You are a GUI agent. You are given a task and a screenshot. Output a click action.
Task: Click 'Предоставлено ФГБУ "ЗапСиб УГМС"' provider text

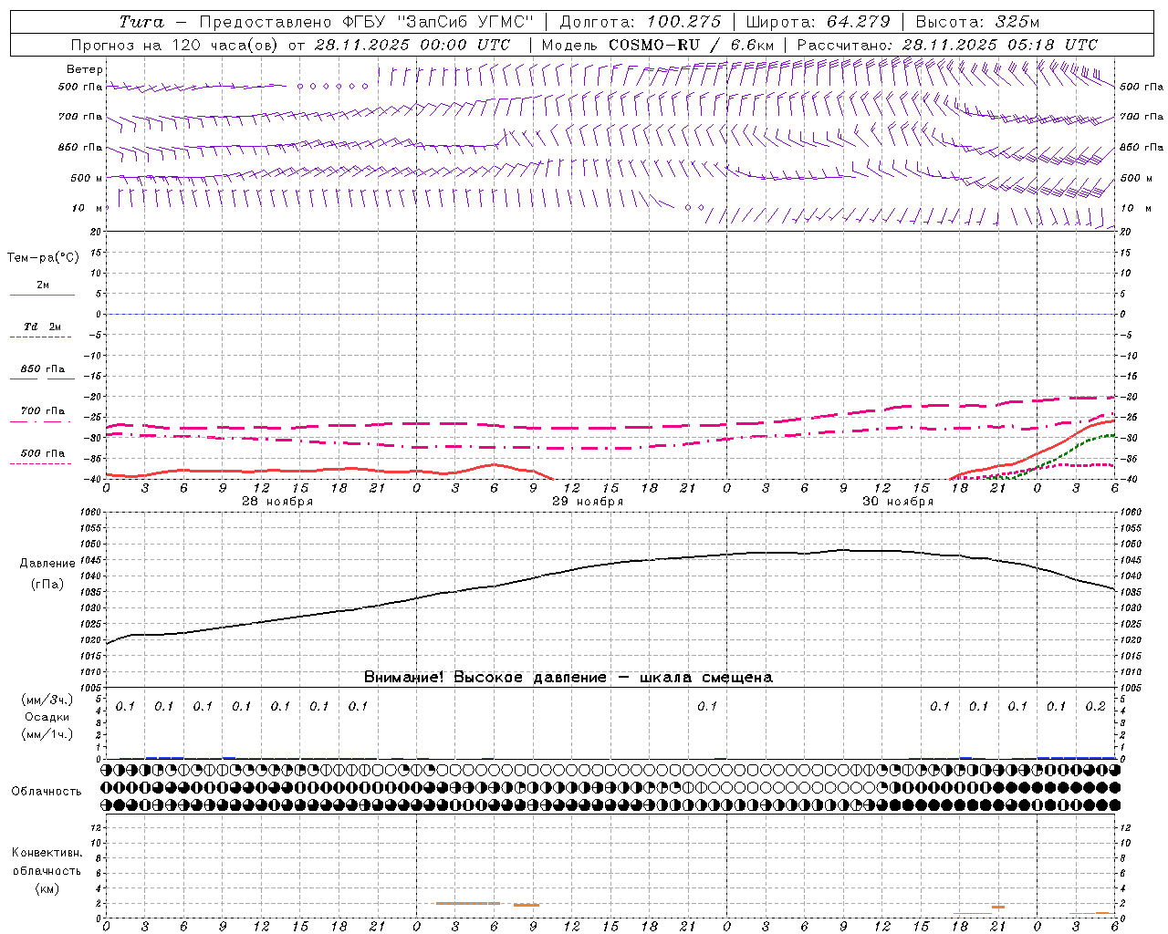365,21
